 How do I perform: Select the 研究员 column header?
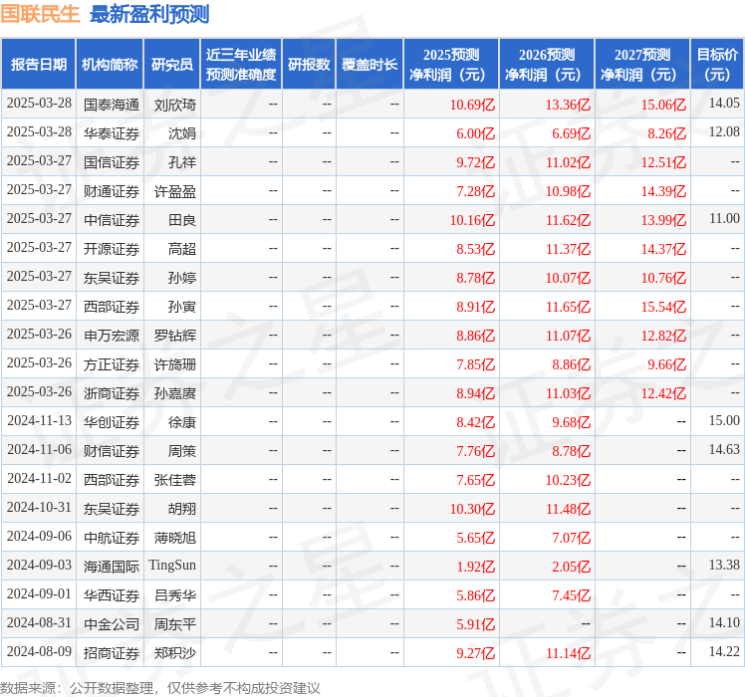[x=172, y=65]
